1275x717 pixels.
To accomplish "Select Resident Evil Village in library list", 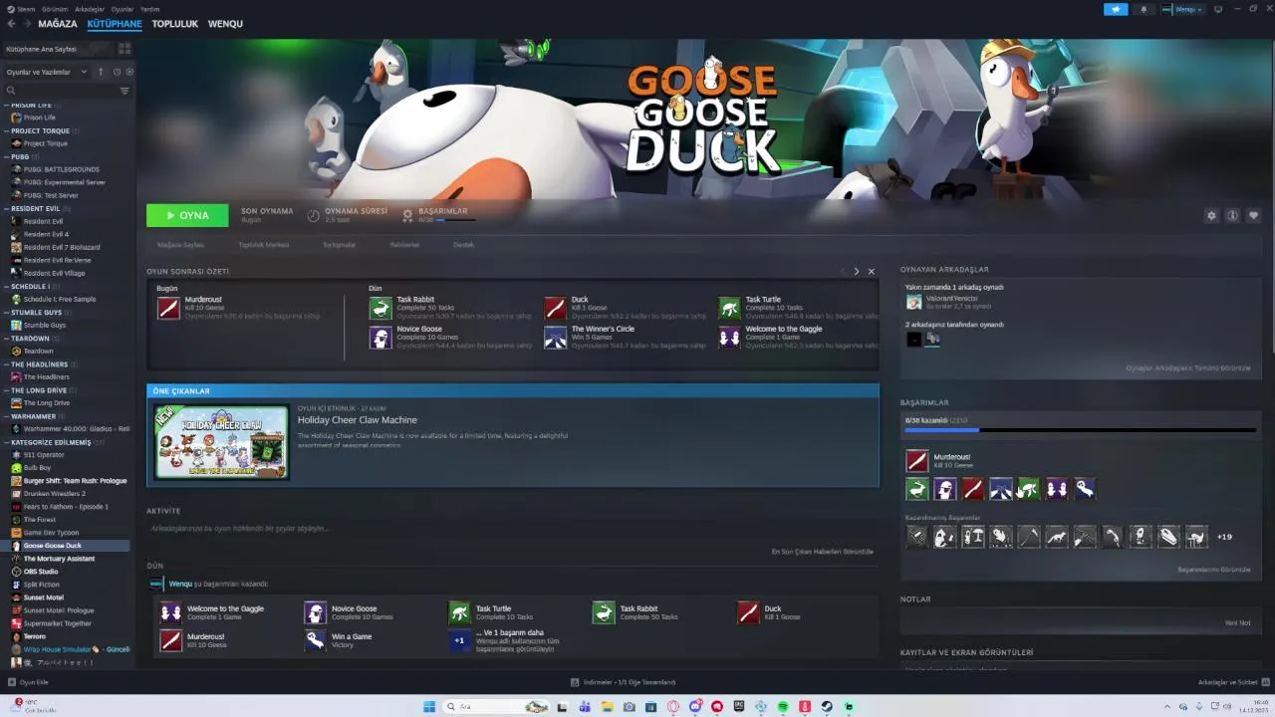I will (x=54, y=273).
